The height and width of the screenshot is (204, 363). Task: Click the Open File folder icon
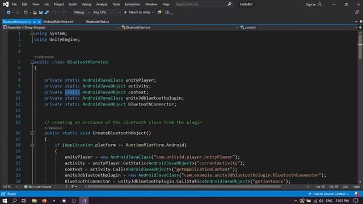35,12
